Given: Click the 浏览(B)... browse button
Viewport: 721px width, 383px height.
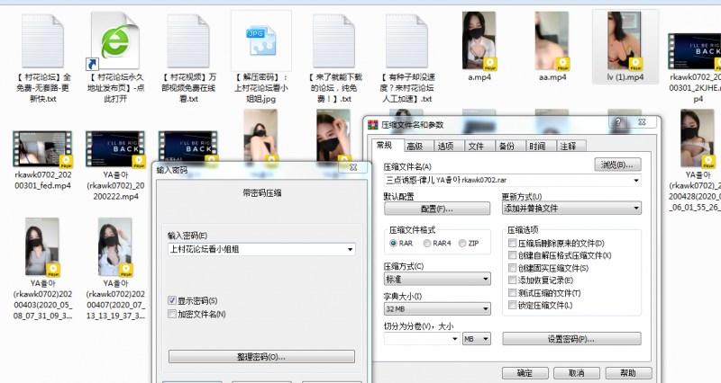Looking at the screenshot, I should pos(617,165).
